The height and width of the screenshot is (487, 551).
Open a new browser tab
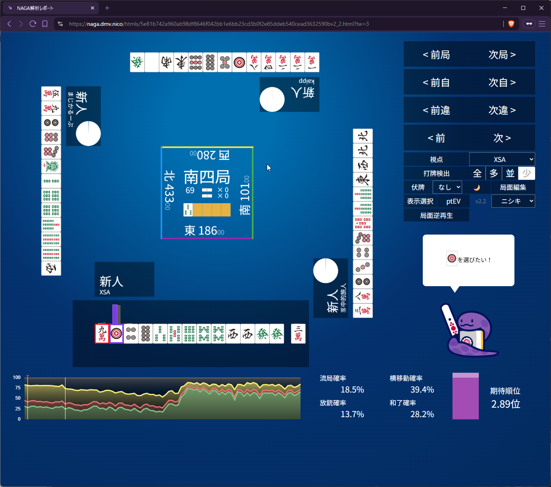107,8
